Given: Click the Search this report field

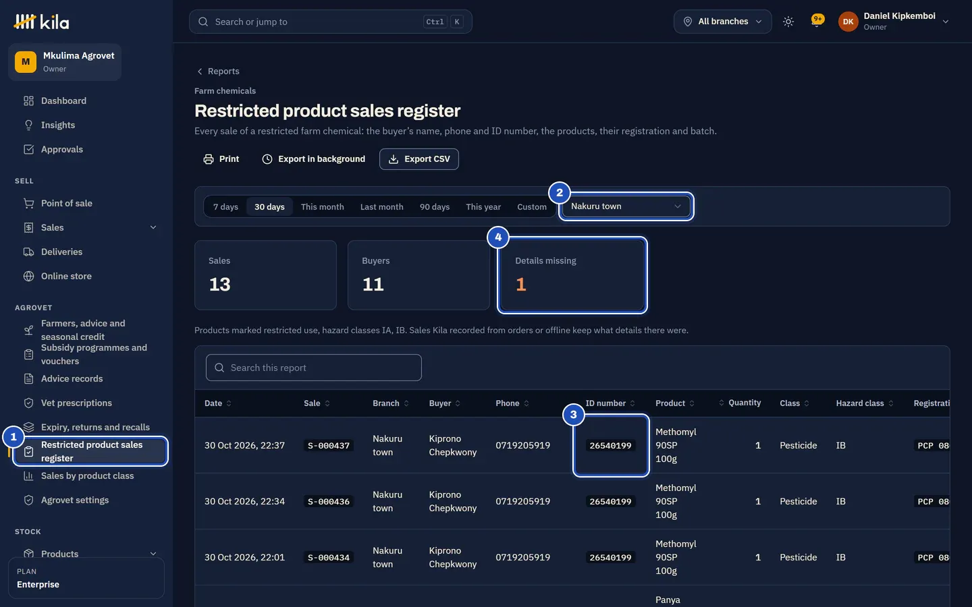Looking at the screenshot, I should (314, 368).
